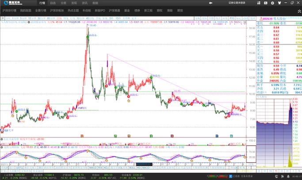Open the 债券 submenu item
302x180 pixels.
click(x=137, y=11)
